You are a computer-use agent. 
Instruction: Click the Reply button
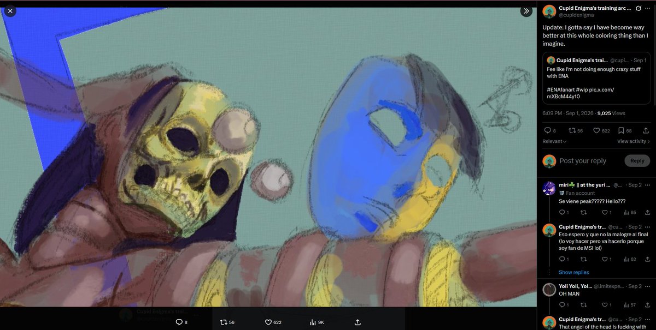[637, 160]
